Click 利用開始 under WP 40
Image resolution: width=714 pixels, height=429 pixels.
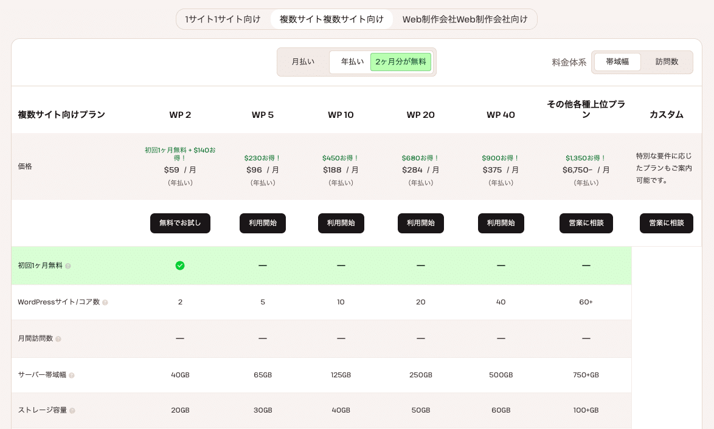pyautogui.click(x=501, y=223)
